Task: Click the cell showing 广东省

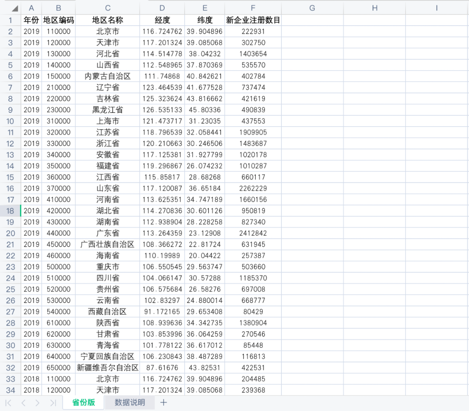Action: click(107, 233)
